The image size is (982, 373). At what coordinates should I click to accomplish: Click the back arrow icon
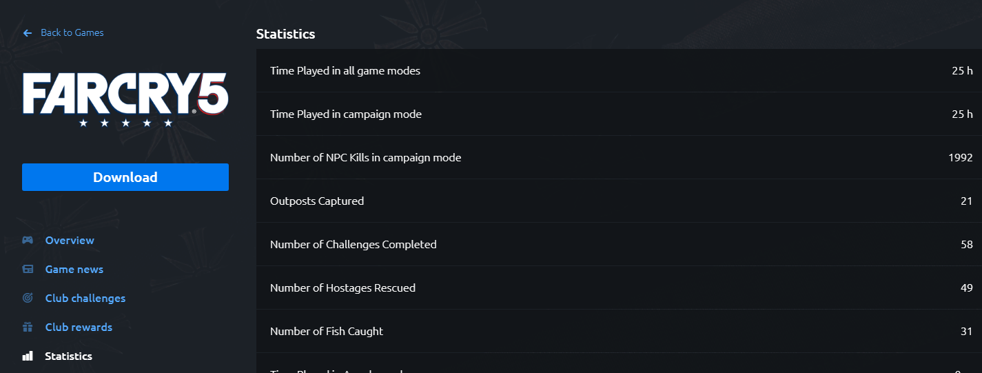point(28,33)
